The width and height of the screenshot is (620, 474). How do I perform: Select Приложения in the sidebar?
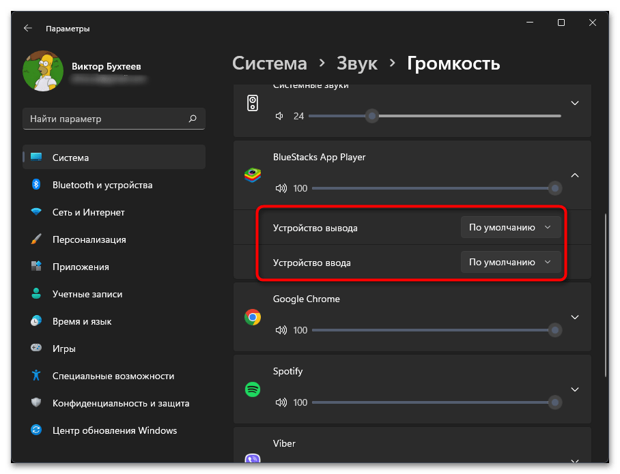coord(114,266)
